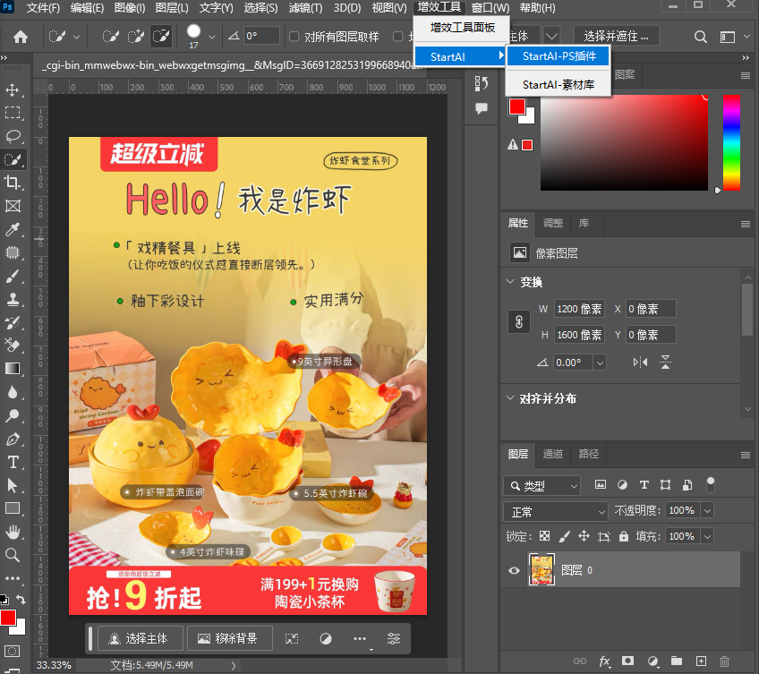Click 增效工具面板 menu entry

(462, 28)
